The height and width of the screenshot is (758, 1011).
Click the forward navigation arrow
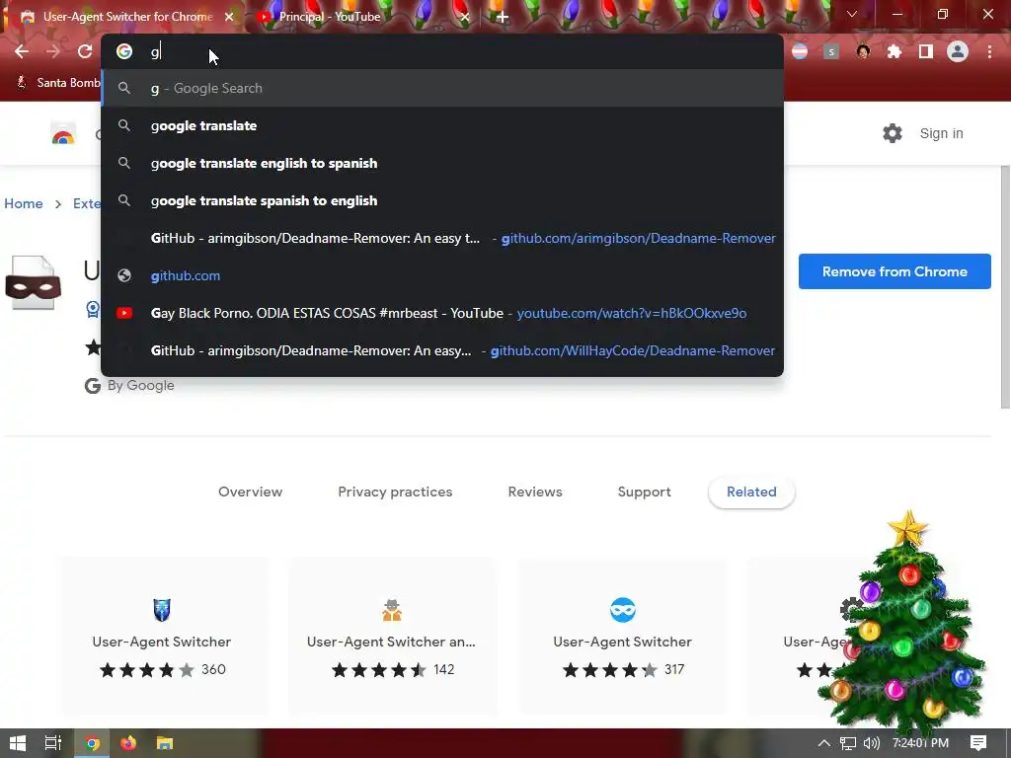tap(53, 51)
